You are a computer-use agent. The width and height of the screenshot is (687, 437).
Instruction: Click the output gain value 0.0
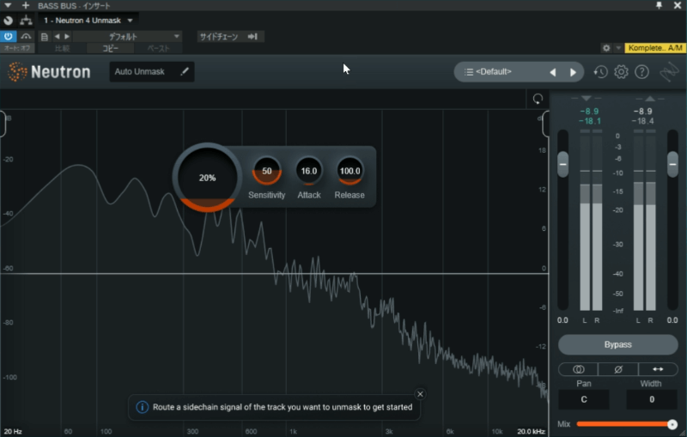[x=672, y=320]
